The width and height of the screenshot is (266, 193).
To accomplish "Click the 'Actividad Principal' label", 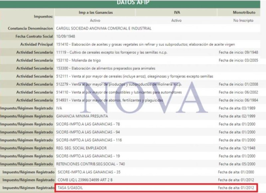I will pos(37,44).
